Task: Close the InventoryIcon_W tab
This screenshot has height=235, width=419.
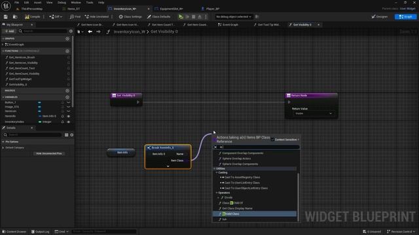Action: tap(149, 8)
